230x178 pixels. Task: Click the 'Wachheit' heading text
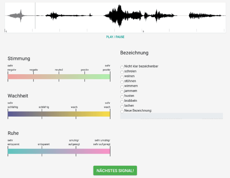click(18, 96)
